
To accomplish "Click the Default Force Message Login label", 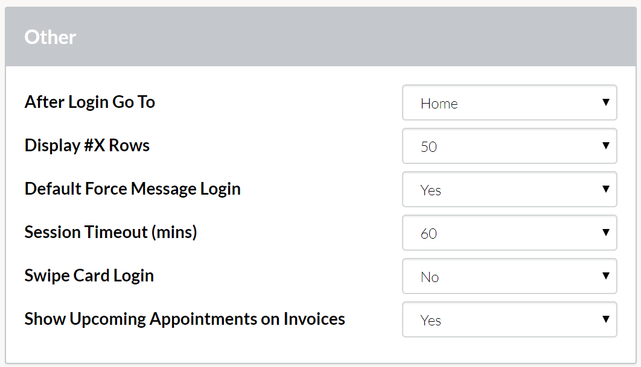I will tap(132, 189).
